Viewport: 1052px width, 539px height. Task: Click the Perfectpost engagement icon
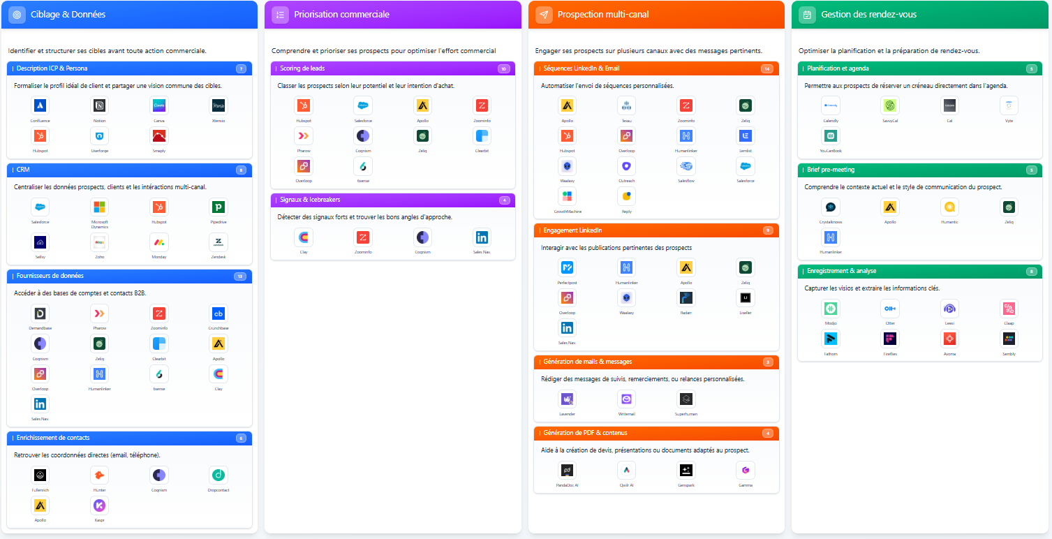[x=568, y=267]
